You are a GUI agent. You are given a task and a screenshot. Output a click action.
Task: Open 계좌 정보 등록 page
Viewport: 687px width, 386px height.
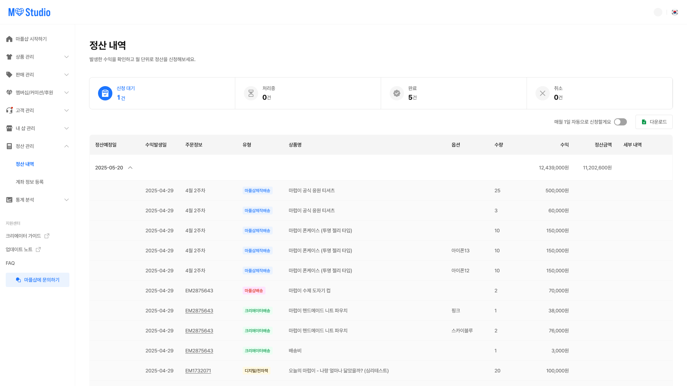pyautogui.click(x=29, y=182)
